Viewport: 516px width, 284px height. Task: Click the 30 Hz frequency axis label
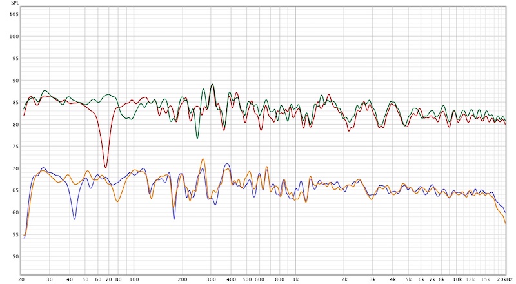pyautogui.click(x=50, y=279)
